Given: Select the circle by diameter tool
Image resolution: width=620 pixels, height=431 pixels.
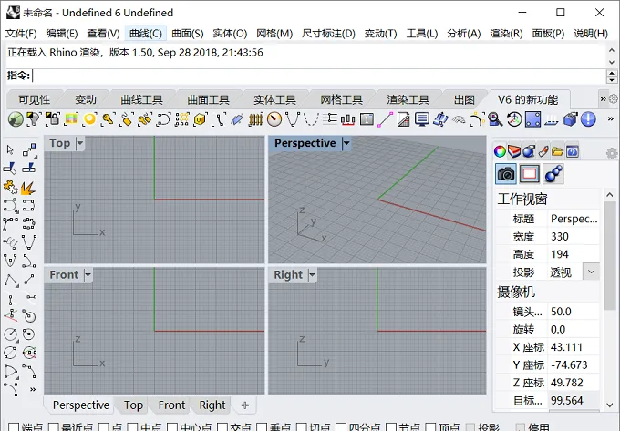Looking at the screenshot, I should pyautogui.click(x=10, y=353).
